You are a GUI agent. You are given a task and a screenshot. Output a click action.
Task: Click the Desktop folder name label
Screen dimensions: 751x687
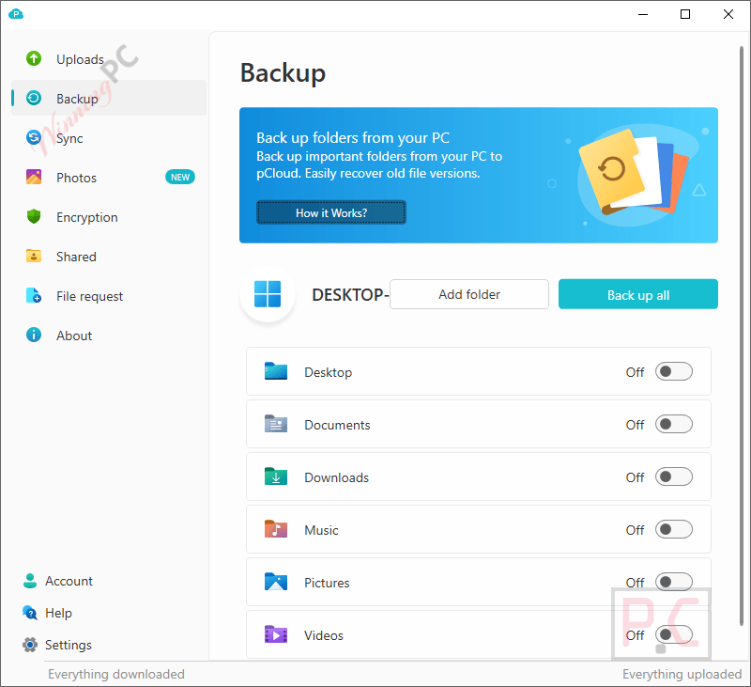point(328,372)
